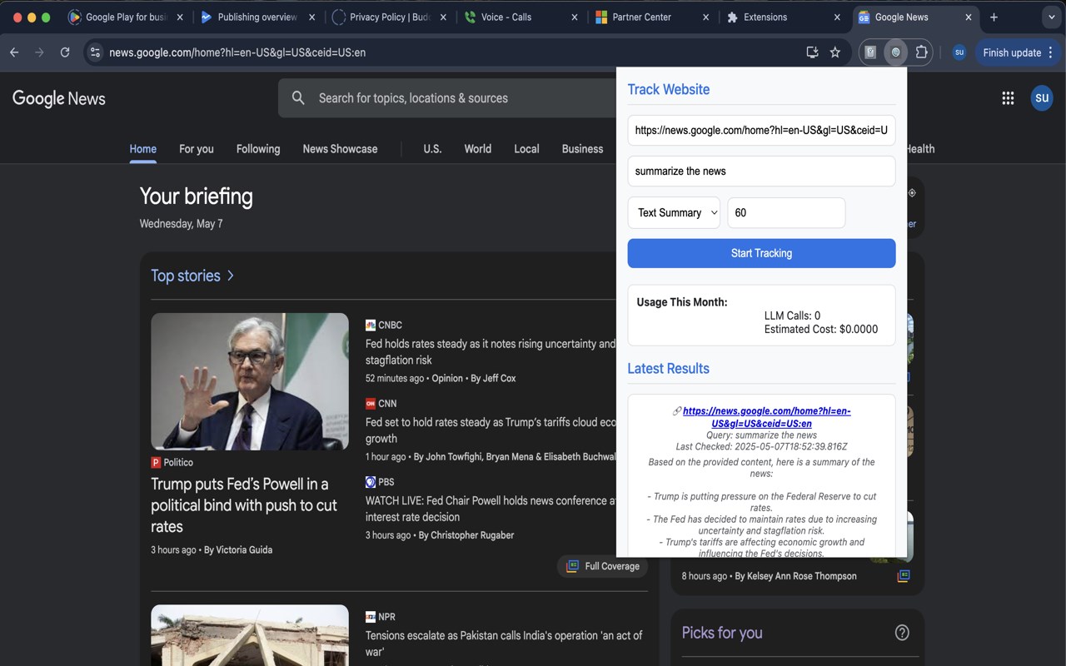The image size is (1066, 666).
Task: Click the install app icon in address bar
Action: coord(812,52)
